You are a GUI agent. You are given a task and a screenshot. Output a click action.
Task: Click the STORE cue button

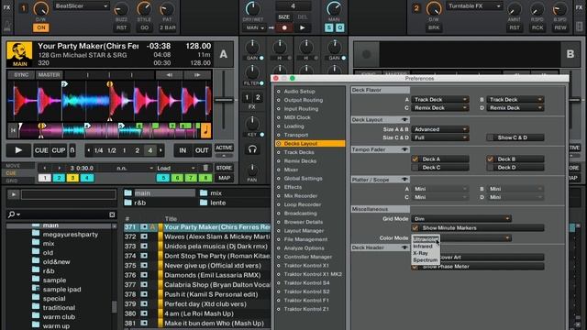pyautogui.click(x=224, y=168)
